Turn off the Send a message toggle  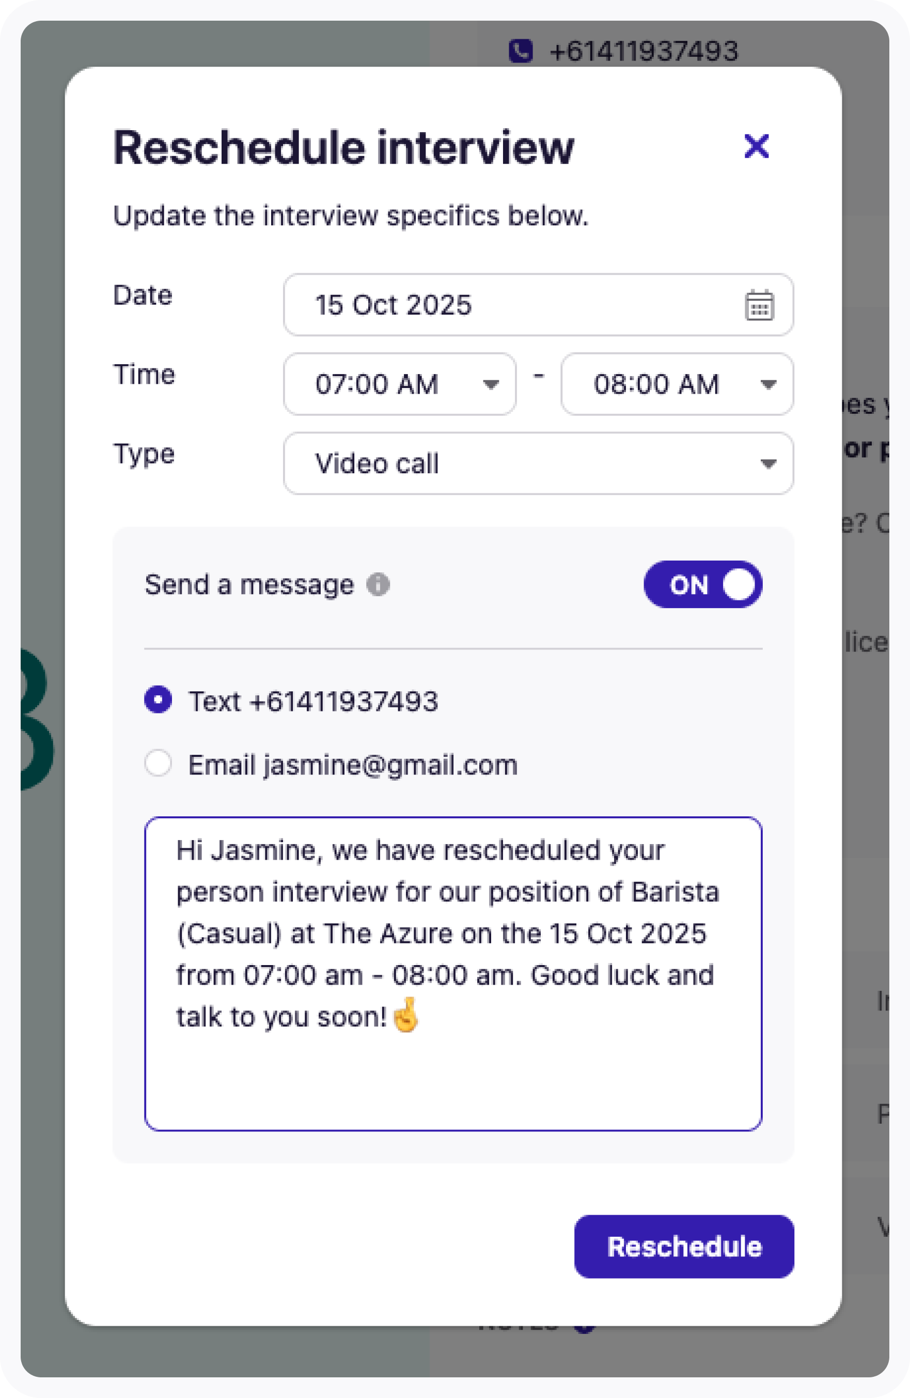click(x=703, y=584)
